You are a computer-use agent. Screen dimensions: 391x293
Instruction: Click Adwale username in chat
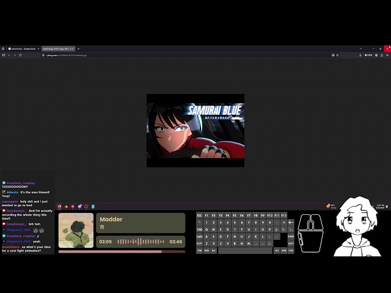tap(12, 192)
